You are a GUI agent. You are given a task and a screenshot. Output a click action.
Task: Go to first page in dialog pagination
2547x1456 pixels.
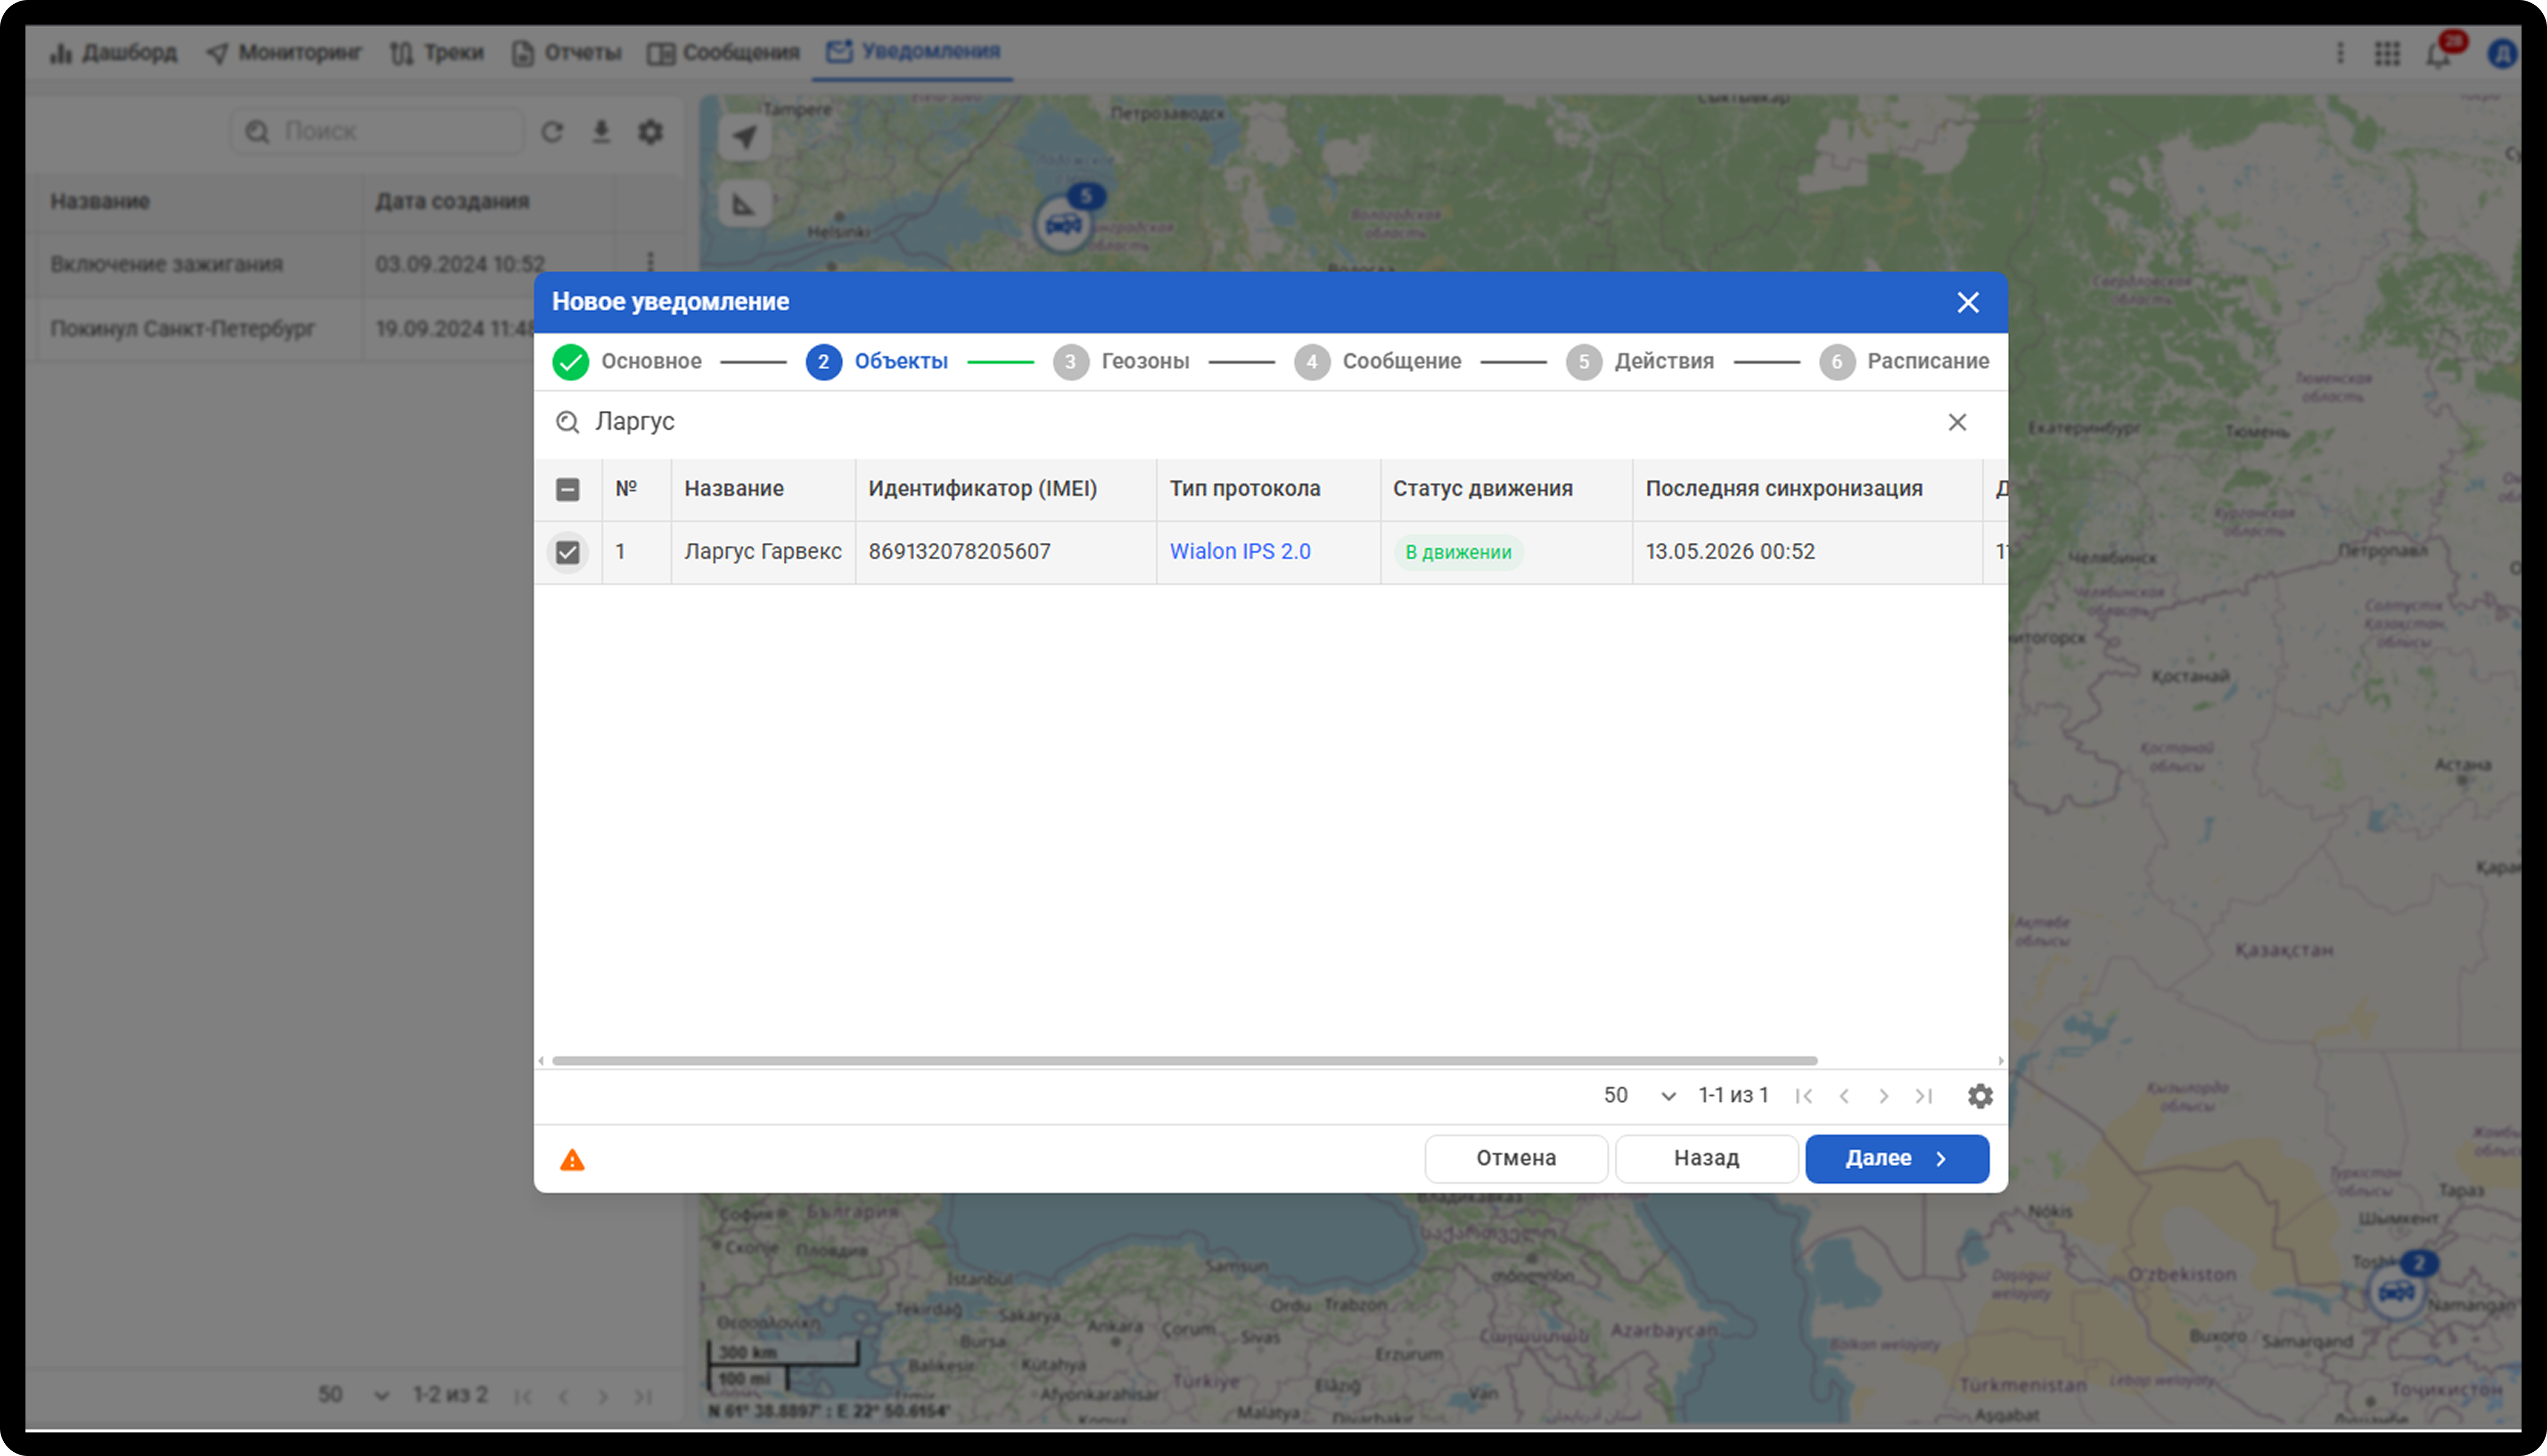[1804, 1096]
